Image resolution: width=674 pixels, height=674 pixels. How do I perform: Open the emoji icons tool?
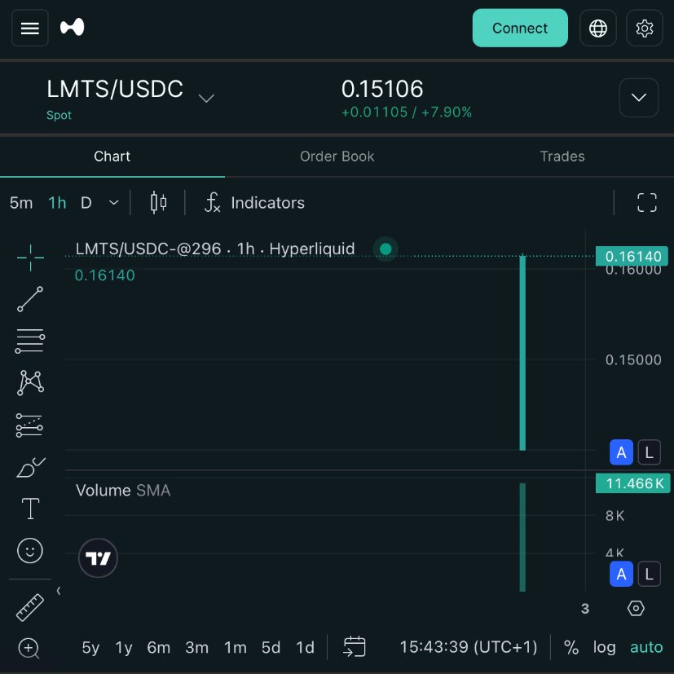30,551
